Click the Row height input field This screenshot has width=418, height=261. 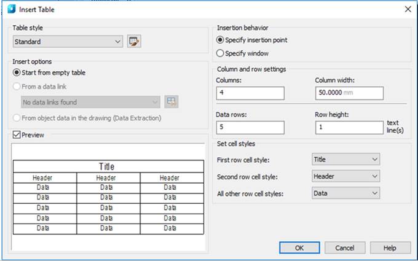pos(349,127)
